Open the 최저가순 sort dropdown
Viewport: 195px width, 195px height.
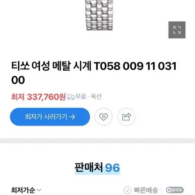point(26,190)
